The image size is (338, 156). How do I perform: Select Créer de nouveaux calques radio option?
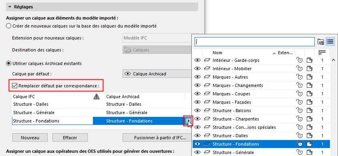[x=8, y=26]
